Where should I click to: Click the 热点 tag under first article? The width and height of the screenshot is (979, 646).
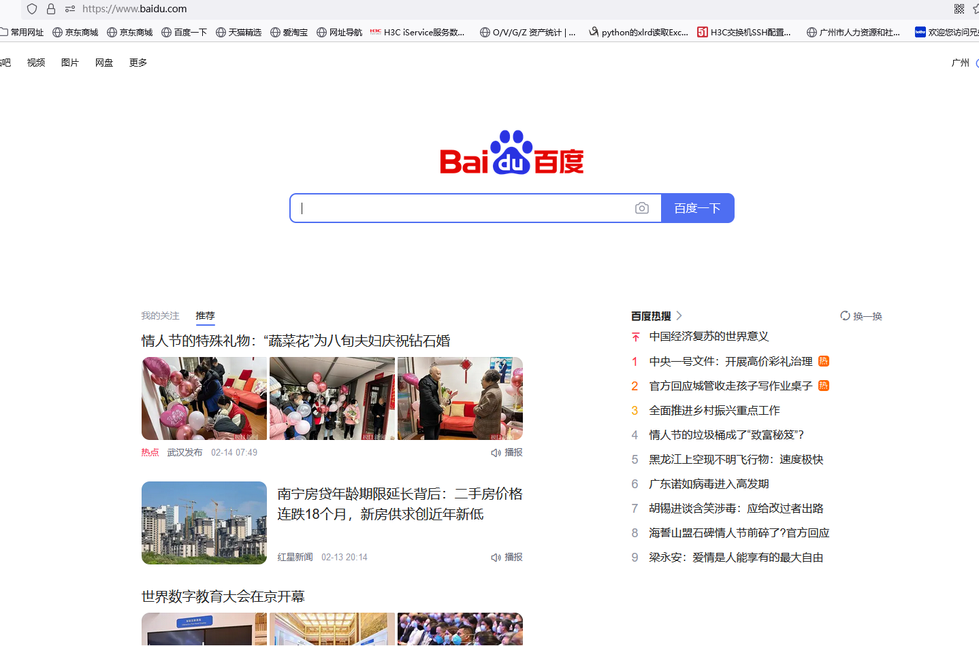click(150, 453)
